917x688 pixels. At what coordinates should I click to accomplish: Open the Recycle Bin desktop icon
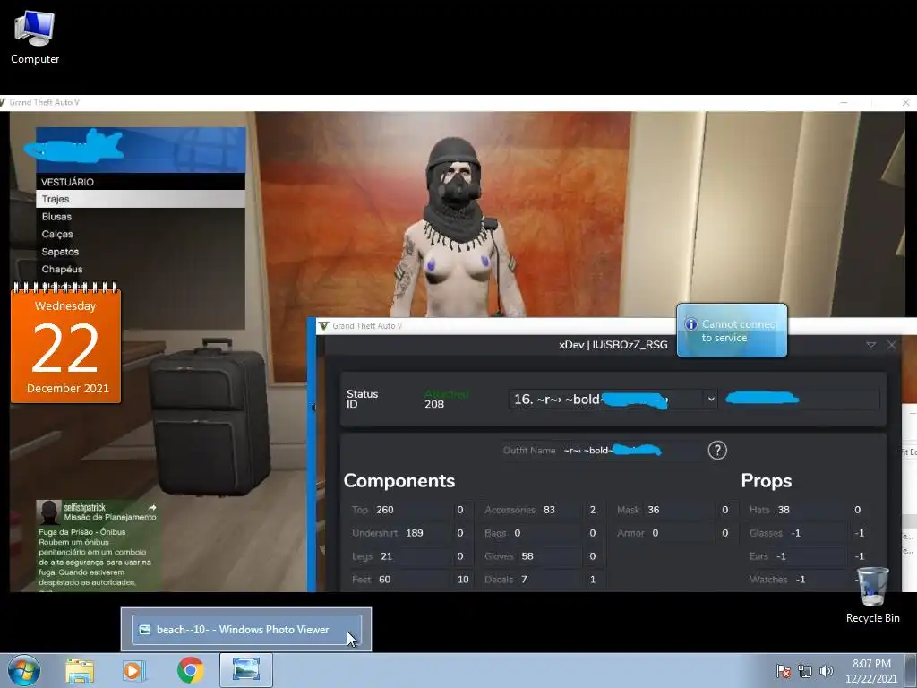pos(872,596)
